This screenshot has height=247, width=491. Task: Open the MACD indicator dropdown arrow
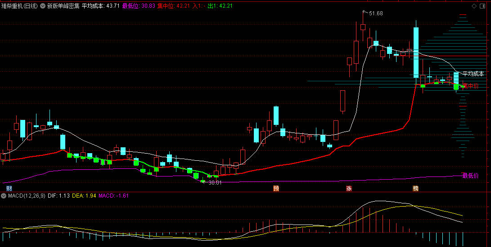tap(4, 196)
